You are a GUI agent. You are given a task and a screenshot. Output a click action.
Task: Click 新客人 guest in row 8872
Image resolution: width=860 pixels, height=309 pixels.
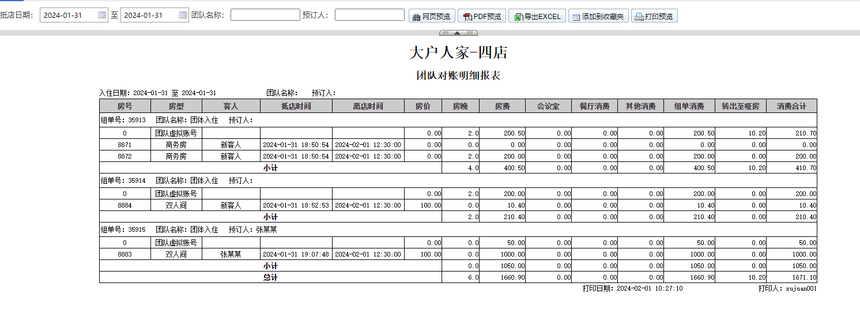[x=231, y=156]
